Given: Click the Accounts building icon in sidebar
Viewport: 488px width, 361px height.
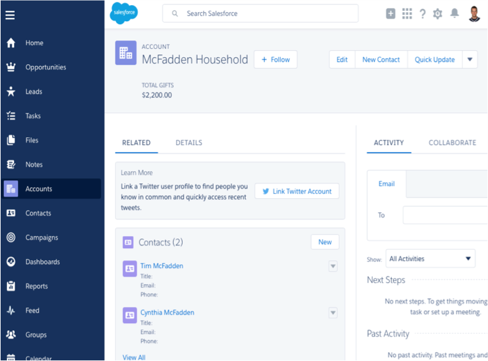Looking at the screenshot, I should tap(11, 189).
